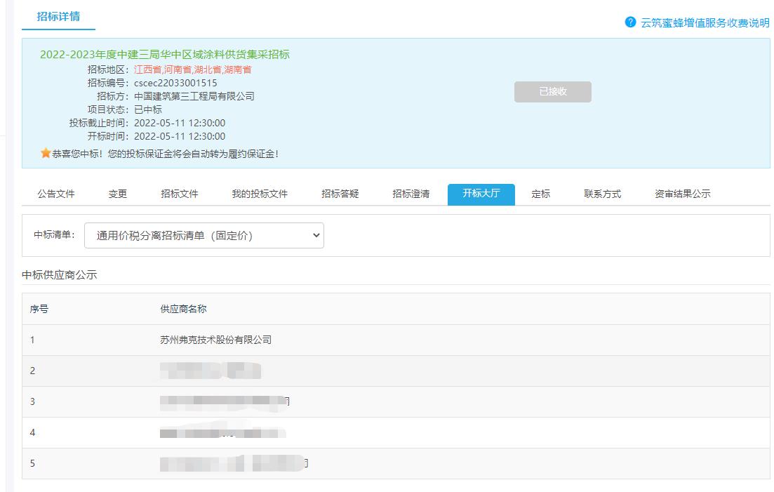The width and height of the screenshot is (774, 492).
Task: Switch to the 招标澄清 tab
Action: tap(411, 194)
